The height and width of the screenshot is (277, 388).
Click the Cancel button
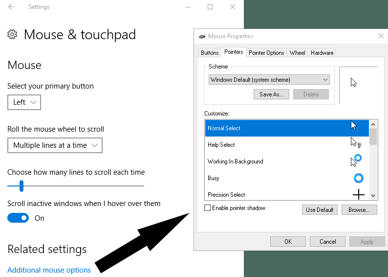327,242
